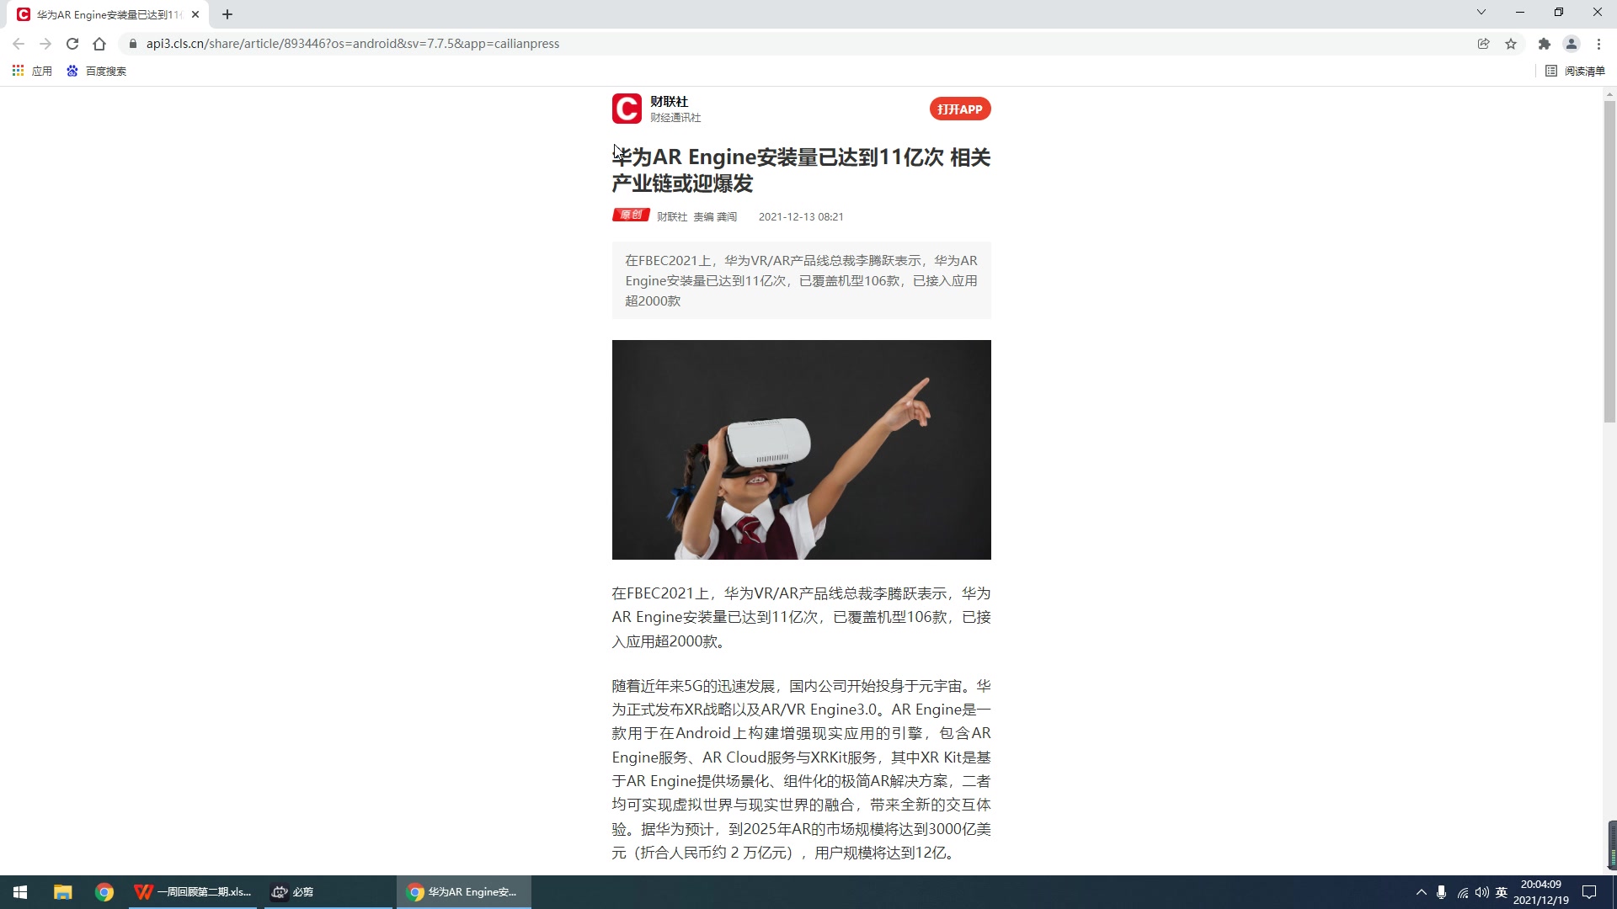Viewport: 1617px width, 909px height.
Task: Click the 财联社 publisher name in header
Action: tap(669, 101)
